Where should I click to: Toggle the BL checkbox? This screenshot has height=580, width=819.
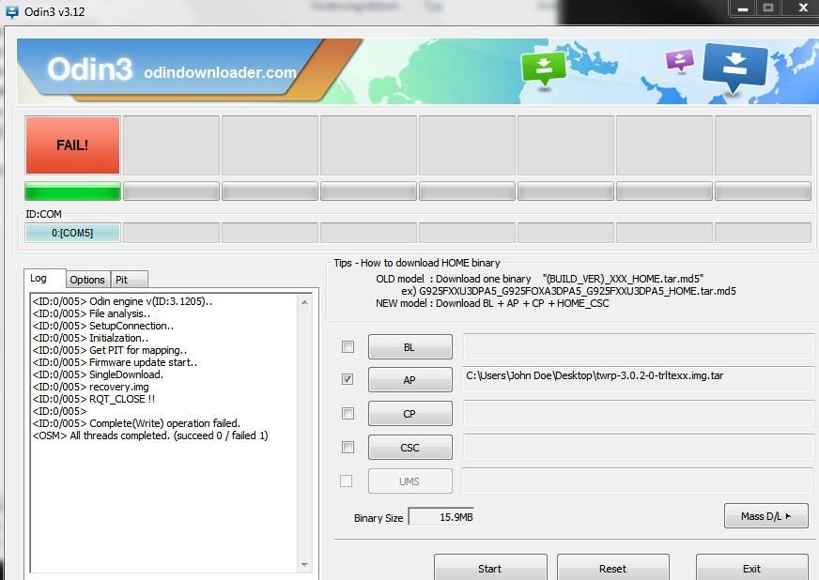pyautogui.click(x=348, y=346)
